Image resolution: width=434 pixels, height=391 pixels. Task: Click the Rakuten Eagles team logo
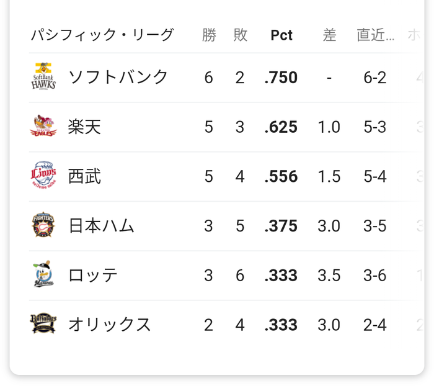pyautogui.click(x=43, y=126)
